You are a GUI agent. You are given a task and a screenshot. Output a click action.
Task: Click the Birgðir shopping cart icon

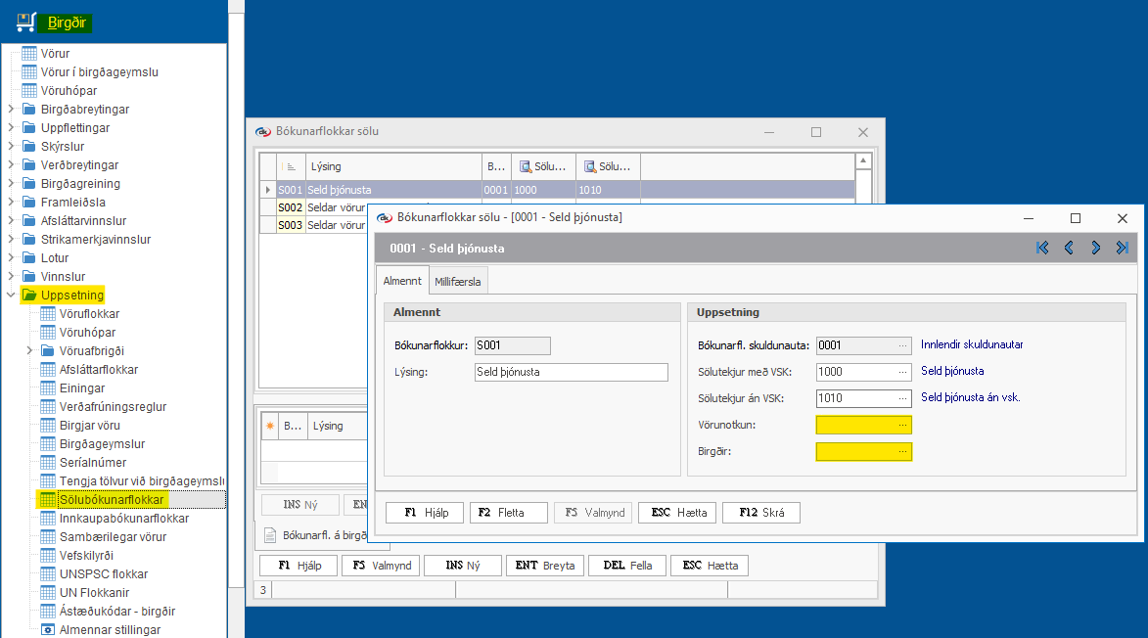25,23
